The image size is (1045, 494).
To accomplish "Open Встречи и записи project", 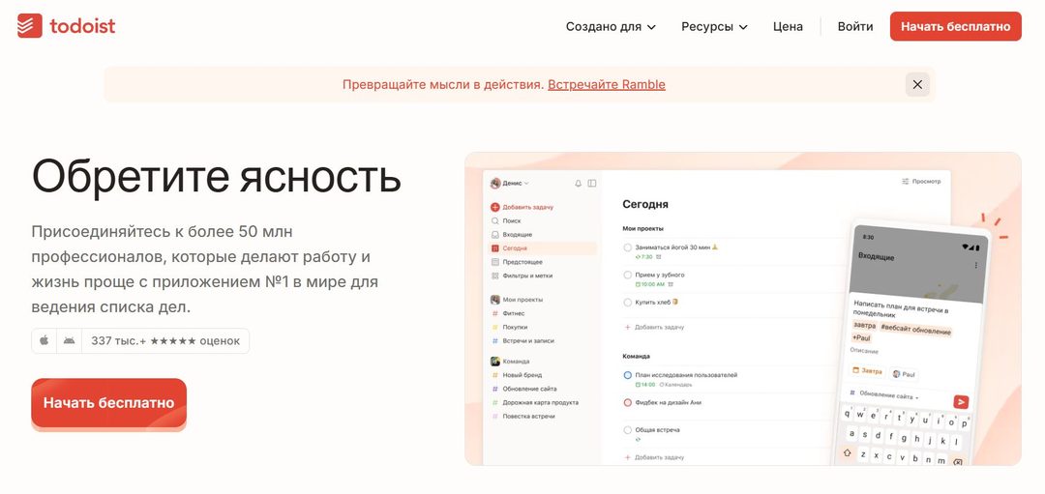I will (522, 341).
